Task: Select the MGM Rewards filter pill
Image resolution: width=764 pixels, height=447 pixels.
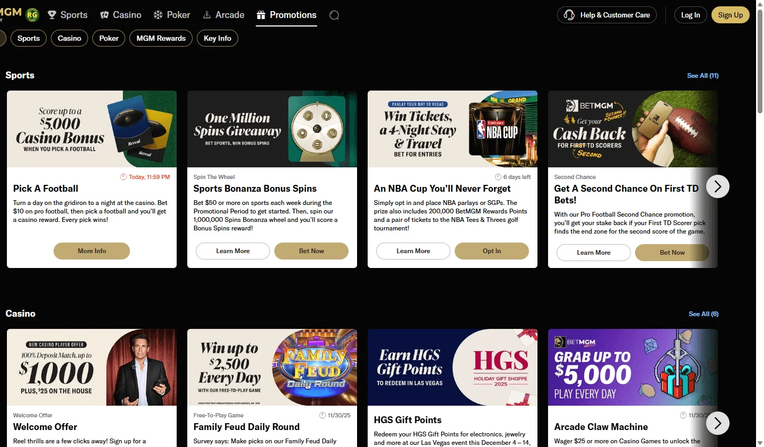Action: tap(161, 38)
